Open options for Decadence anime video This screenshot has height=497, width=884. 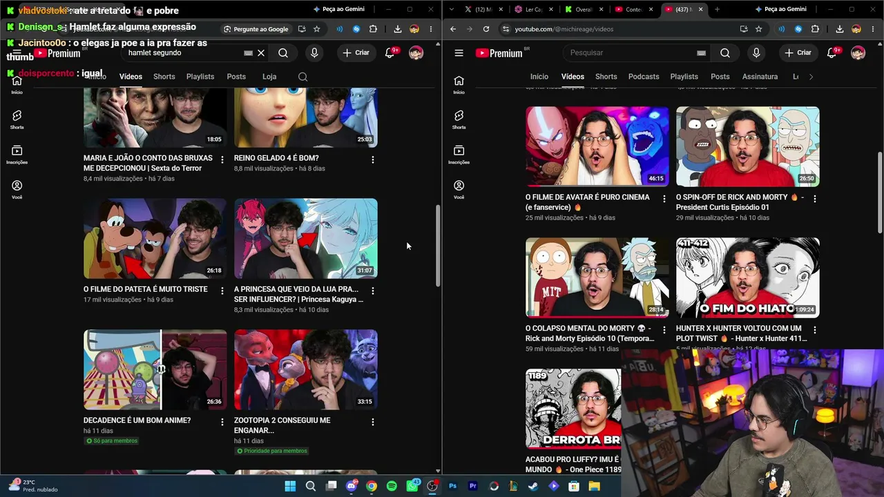tap(222, 422)
